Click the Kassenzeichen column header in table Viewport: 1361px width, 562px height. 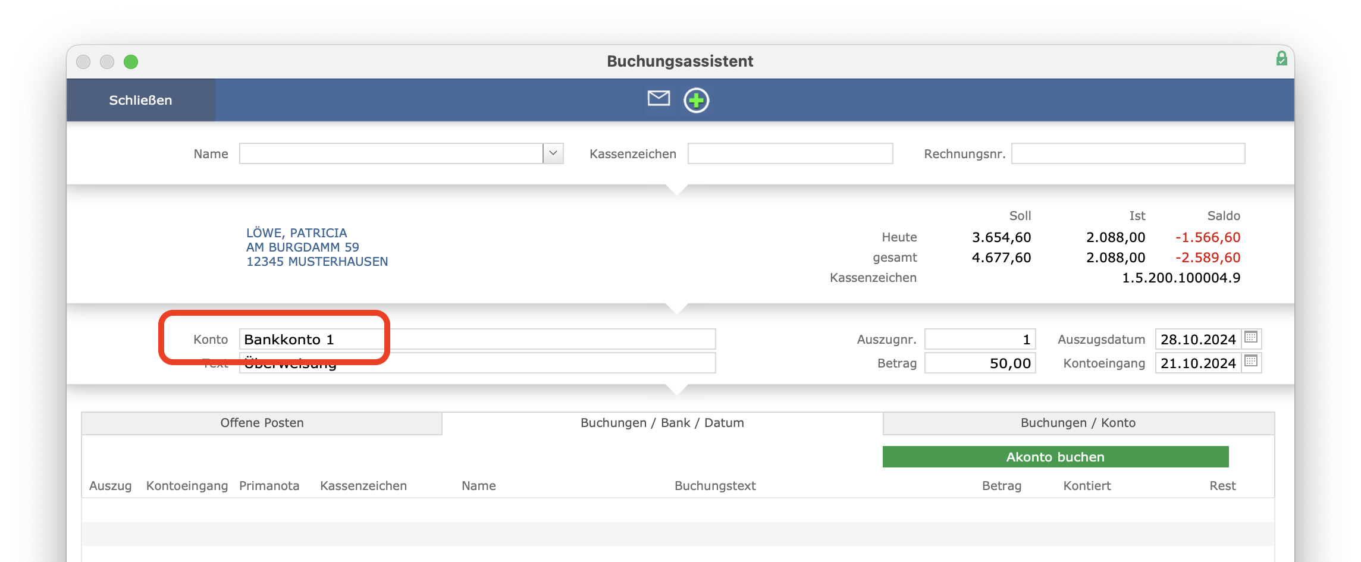pyautogui.click(x=363, y=486)
